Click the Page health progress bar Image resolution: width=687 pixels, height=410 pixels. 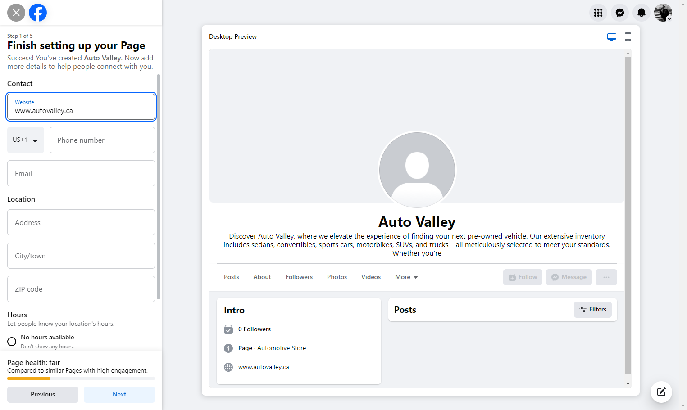click(81, 378)
